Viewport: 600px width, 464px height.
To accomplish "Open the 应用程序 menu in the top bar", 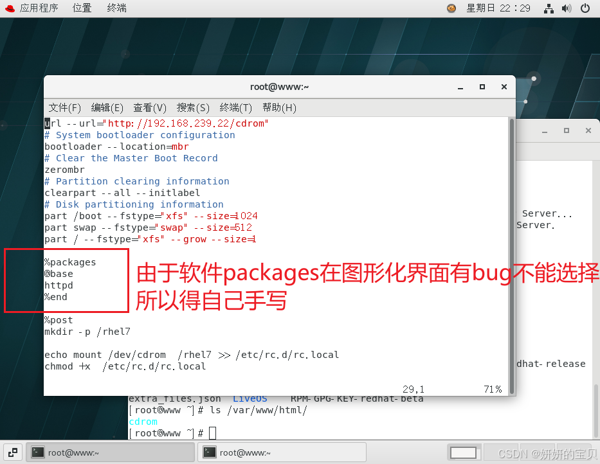I will [x=39, y=8].
